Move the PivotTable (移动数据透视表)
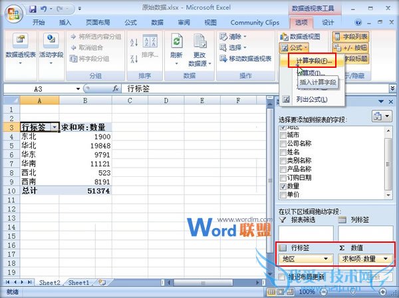Image resolution: width=399 pixels, height=298 pixels. (245, 59)
